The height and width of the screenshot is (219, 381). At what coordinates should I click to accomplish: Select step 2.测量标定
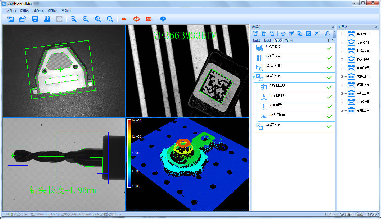294,58
